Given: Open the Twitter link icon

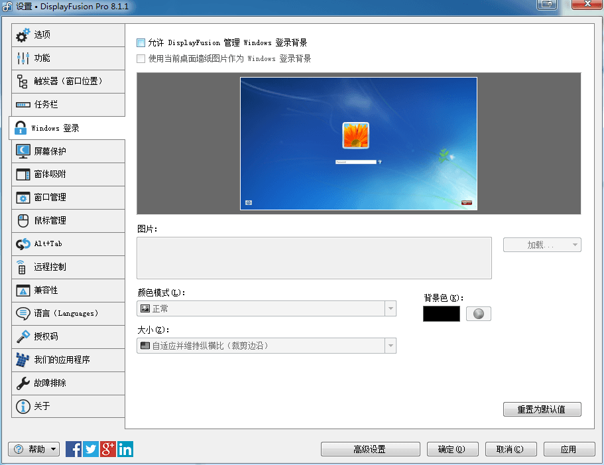Looking at the screenshot, I should coord(91,449).
